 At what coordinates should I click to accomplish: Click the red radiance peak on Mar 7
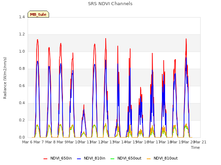(x=38, y=40)
